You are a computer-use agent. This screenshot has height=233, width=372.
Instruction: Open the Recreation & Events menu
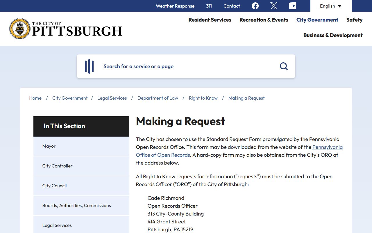pos(264,20)
